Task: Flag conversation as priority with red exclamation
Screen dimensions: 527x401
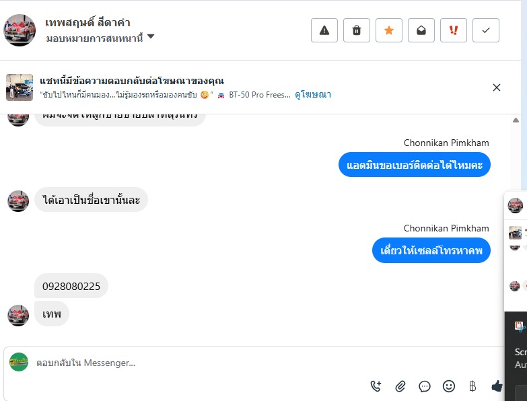Action: click(454, 30)
